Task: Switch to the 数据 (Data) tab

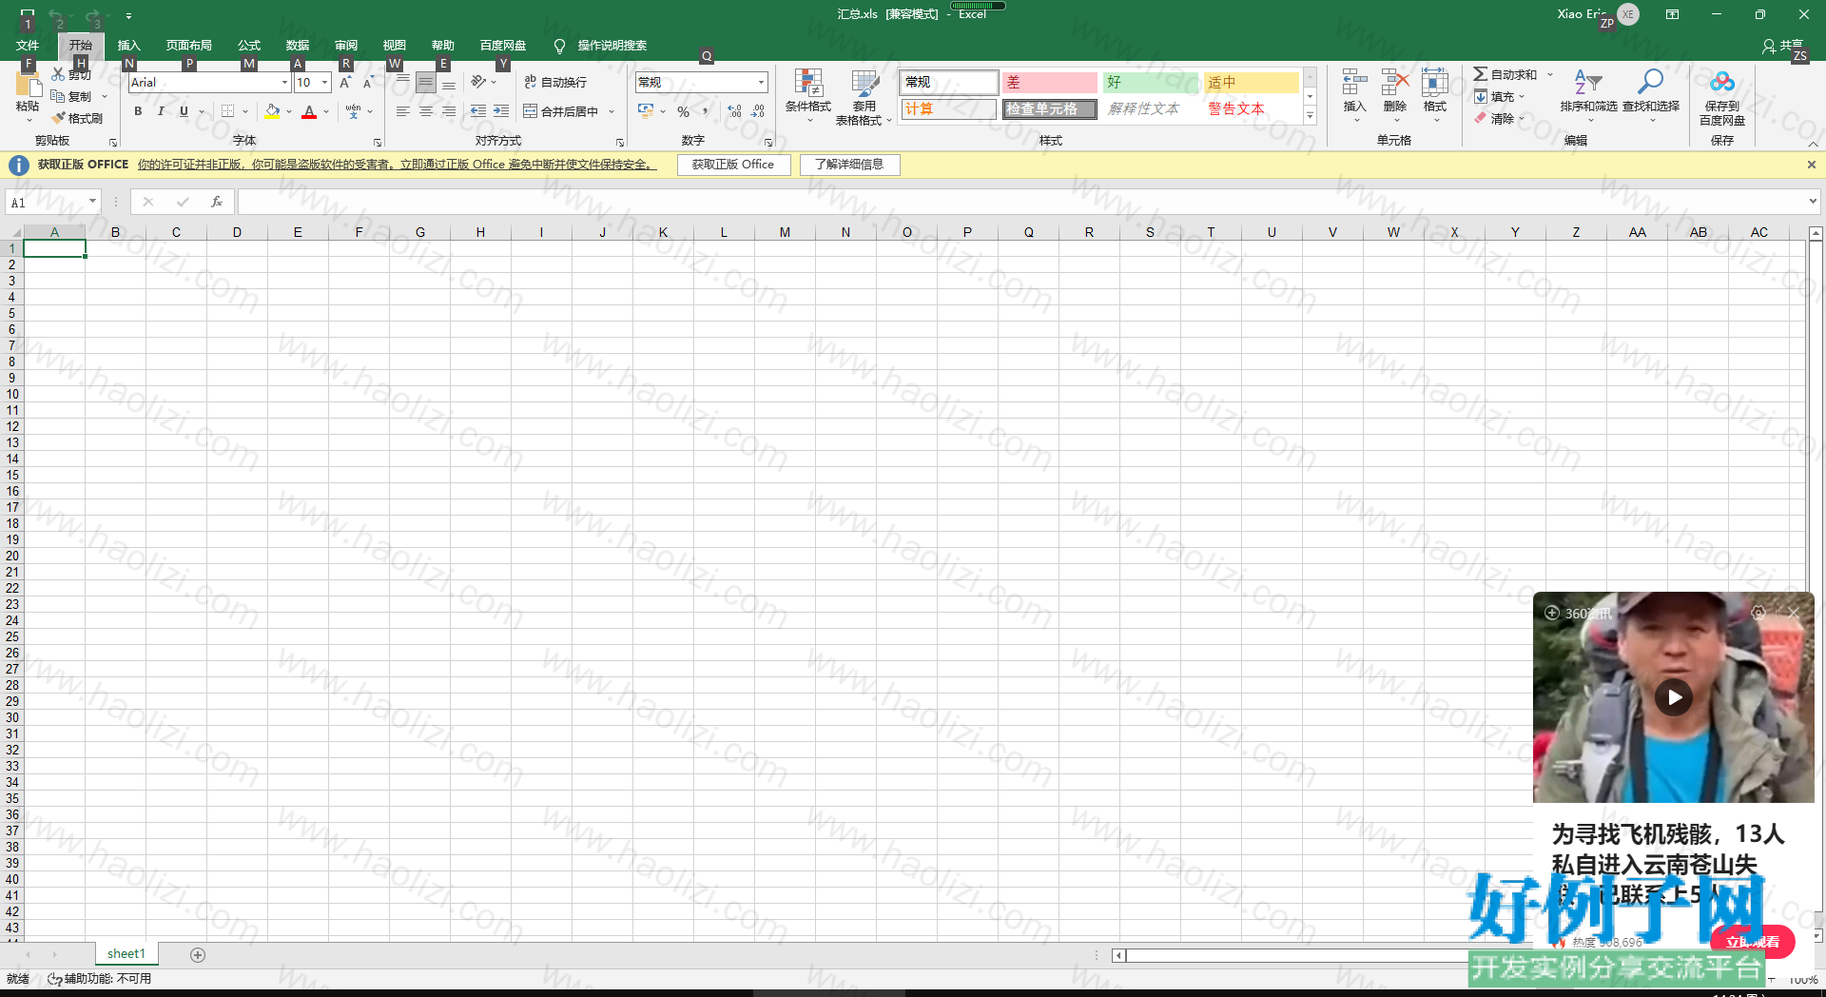Action: click(x=298, y=45)
